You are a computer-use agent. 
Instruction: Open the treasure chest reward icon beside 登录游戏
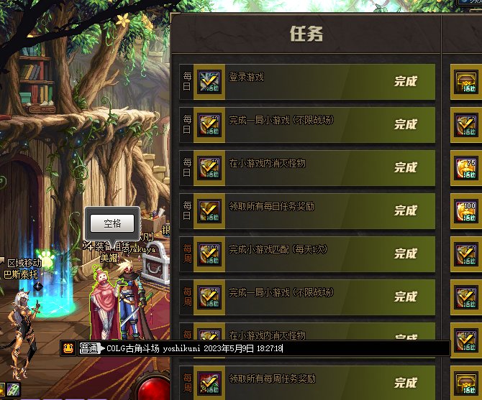(466, 82)
